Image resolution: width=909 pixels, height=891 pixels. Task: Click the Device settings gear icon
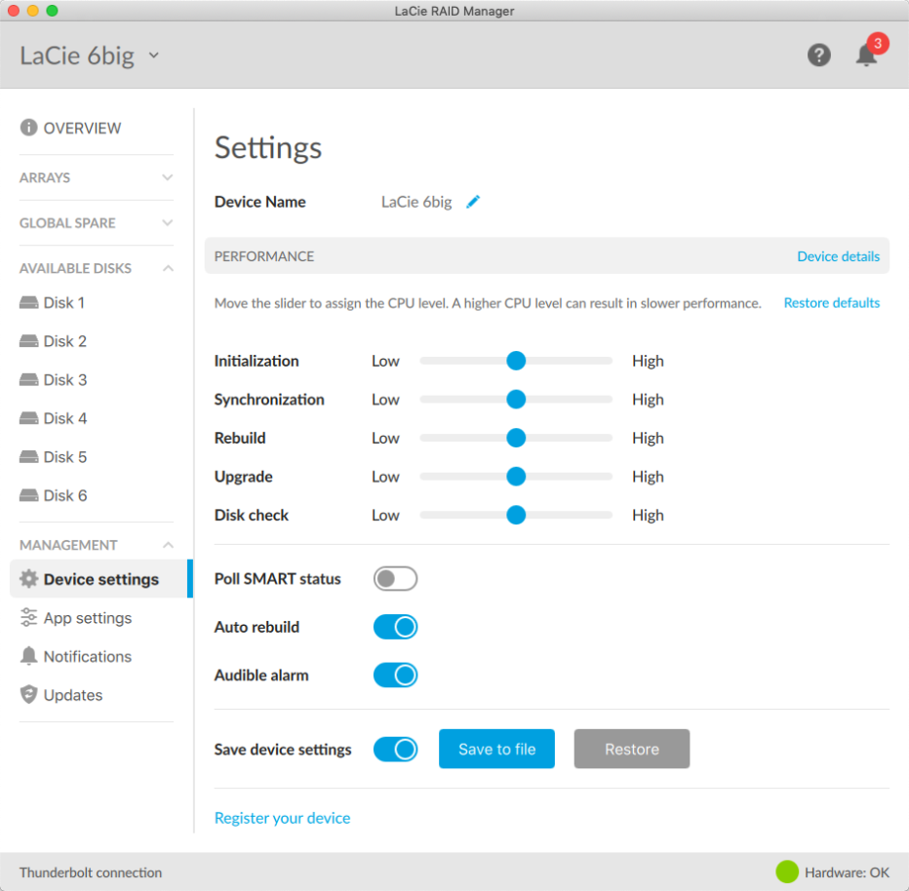(x=28, y=579)
